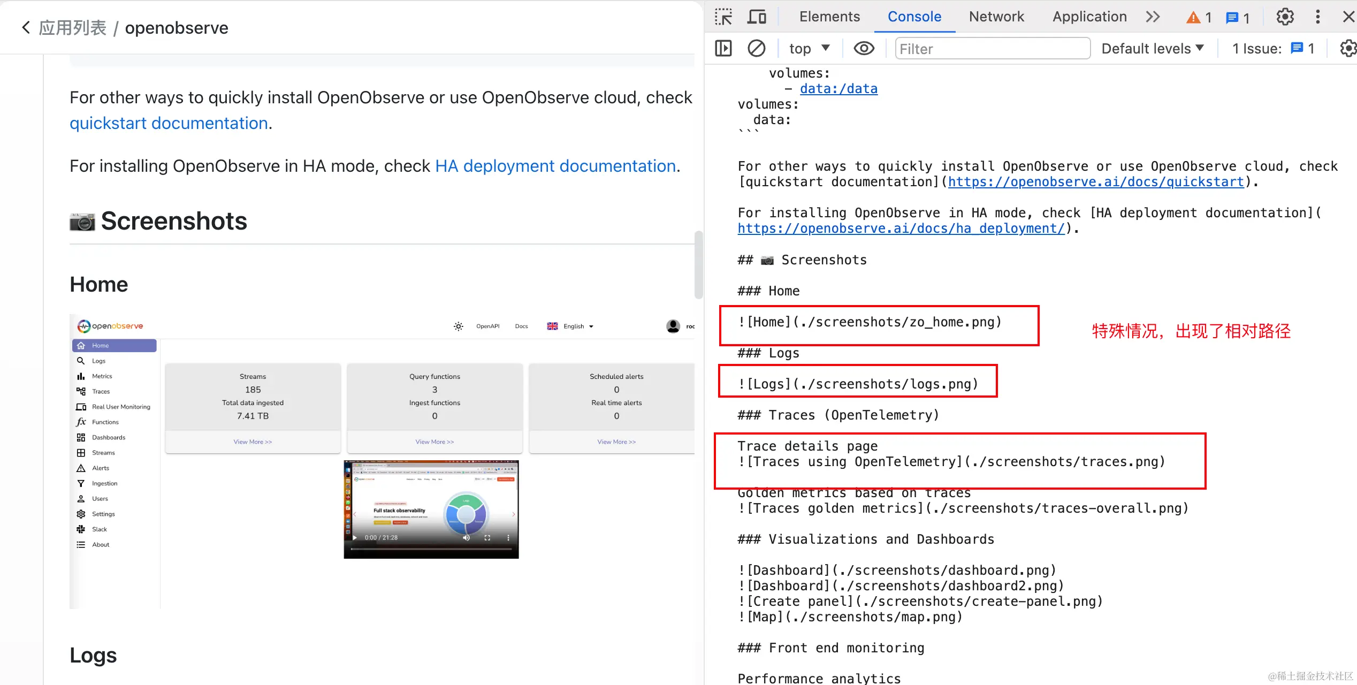Image resolution: width=1357 pixels, height=685 pixels.
Task: Switch to the Network tab
Action: (996, 17)
